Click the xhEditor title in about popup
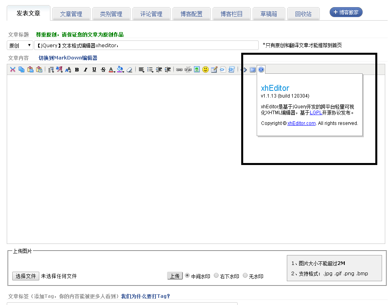 tap(275, 88)
